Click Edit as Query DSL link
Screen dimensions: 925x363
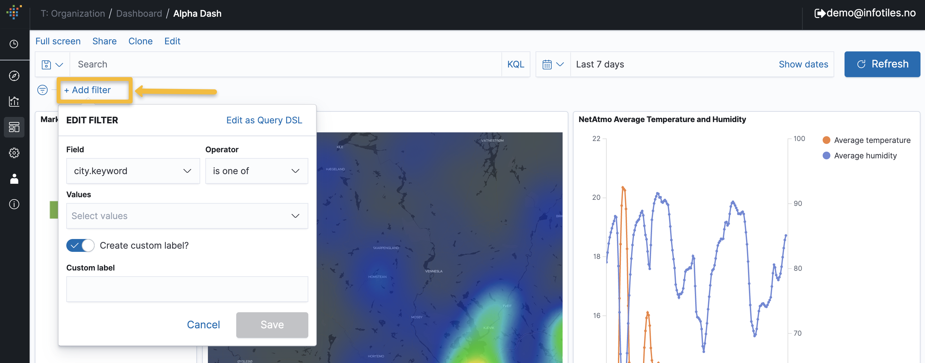[x=264, y=120]
